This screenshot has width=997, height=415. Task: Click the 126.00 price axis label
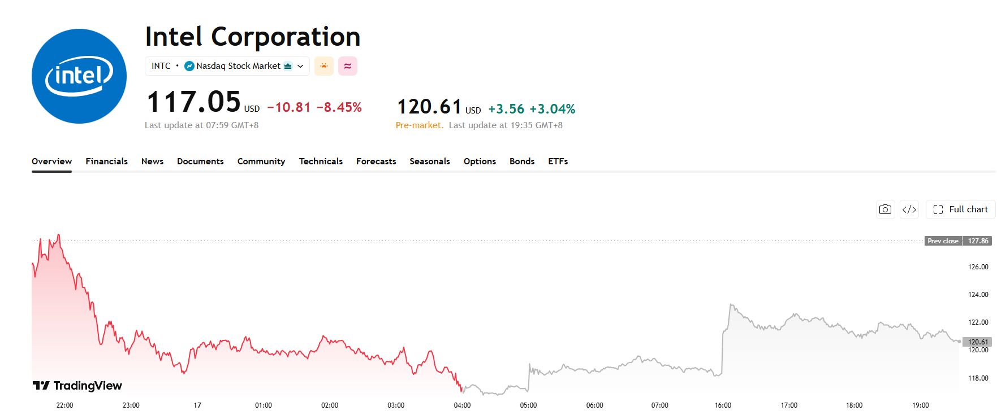978,267
